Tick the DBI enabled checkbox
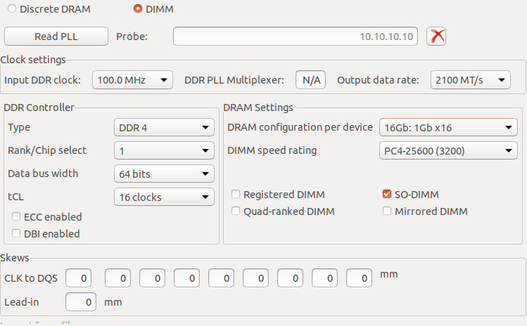This screenshot has width=527, height=326. pyautogui.click(x=16, y=234)
